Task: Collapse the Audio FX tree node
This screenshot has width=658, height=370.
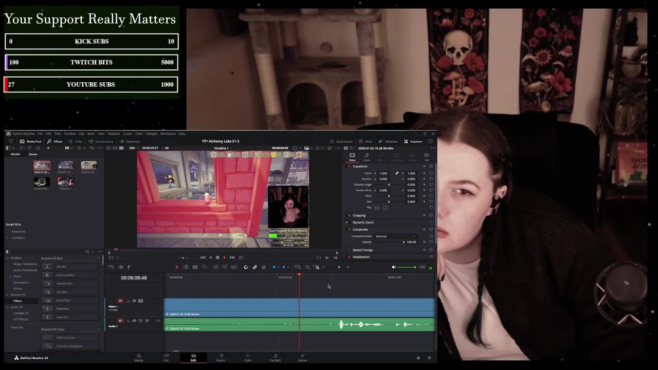Action: point(8,307)
